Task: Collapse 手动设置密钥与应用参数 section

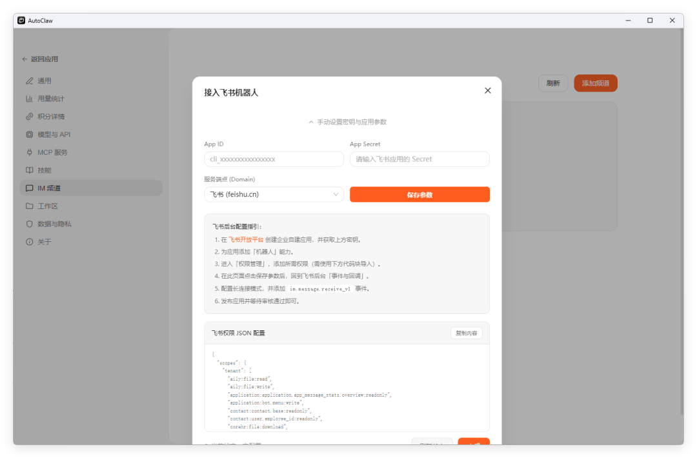Action: pyautogui.click(x=348, y=122)
